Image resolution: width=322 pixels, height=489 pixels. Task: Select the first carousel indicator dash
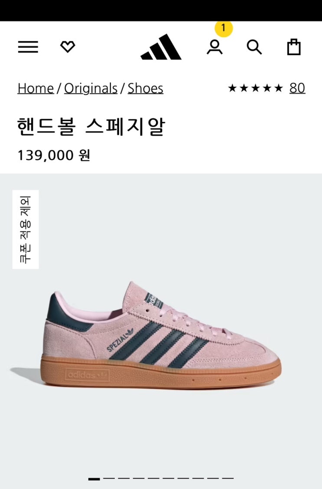coord(94,479)
